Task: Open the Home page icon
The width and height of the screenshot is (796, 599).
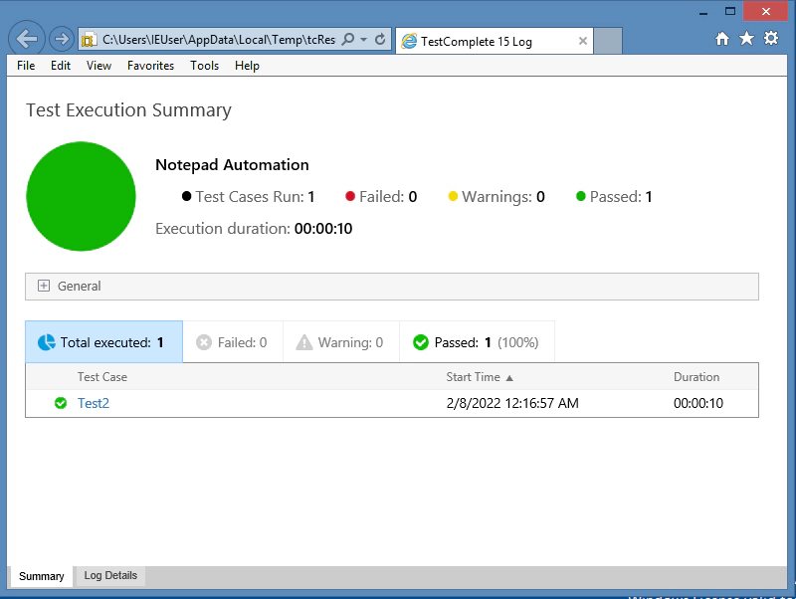Action: click(723, 39)
